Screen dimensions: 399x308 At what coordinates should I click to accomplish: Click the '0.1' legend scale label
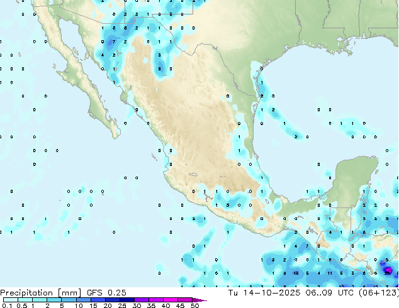[7, 305]
